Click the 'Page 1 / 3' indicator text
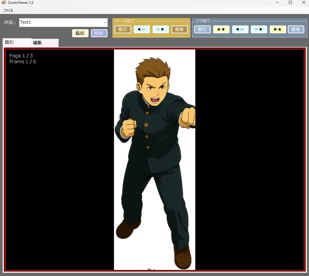309x276 pixels. point(21,56)
